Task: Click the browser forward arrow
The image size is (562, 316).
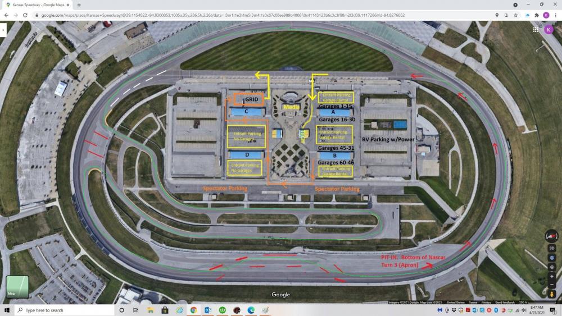Action: click(x=16, y=15)
